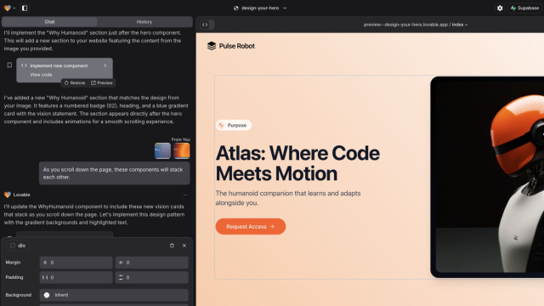This screenshot has height=306, width=544.
Task: Click the bookmark icon beside Implement new component
Action: point(9,65)
